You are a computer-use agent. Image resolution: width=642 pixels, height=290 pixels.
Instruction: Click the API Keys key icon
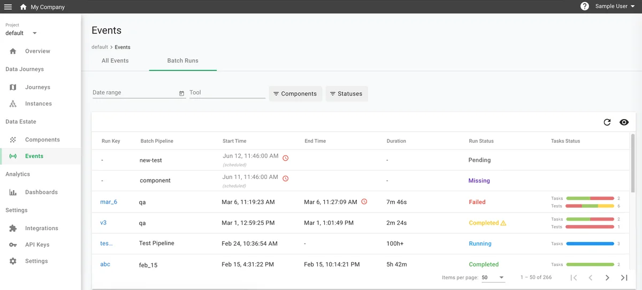point(13,245)
